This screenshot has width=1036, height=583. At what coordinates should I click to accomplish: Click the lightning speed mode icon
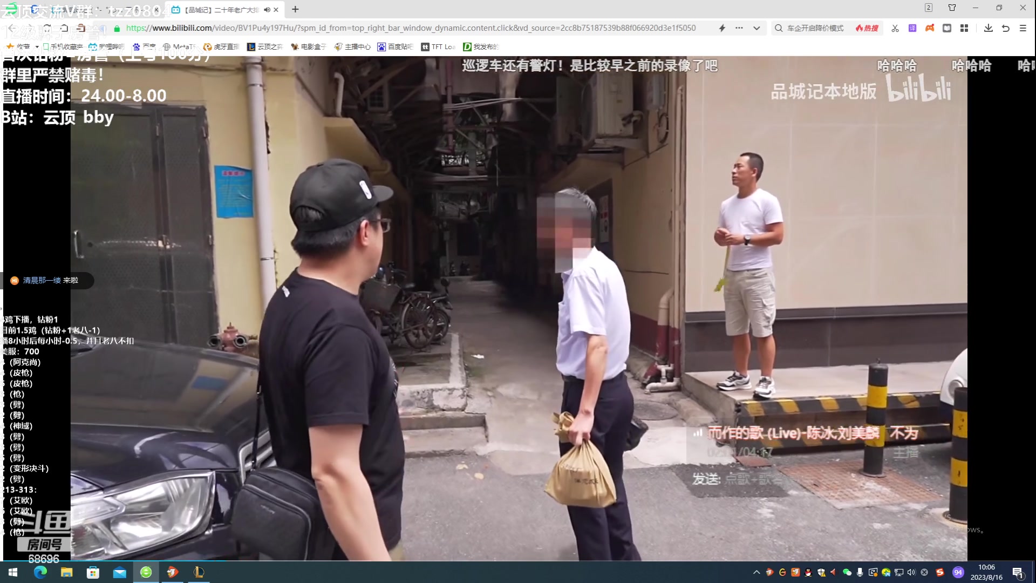coord(722,28)
